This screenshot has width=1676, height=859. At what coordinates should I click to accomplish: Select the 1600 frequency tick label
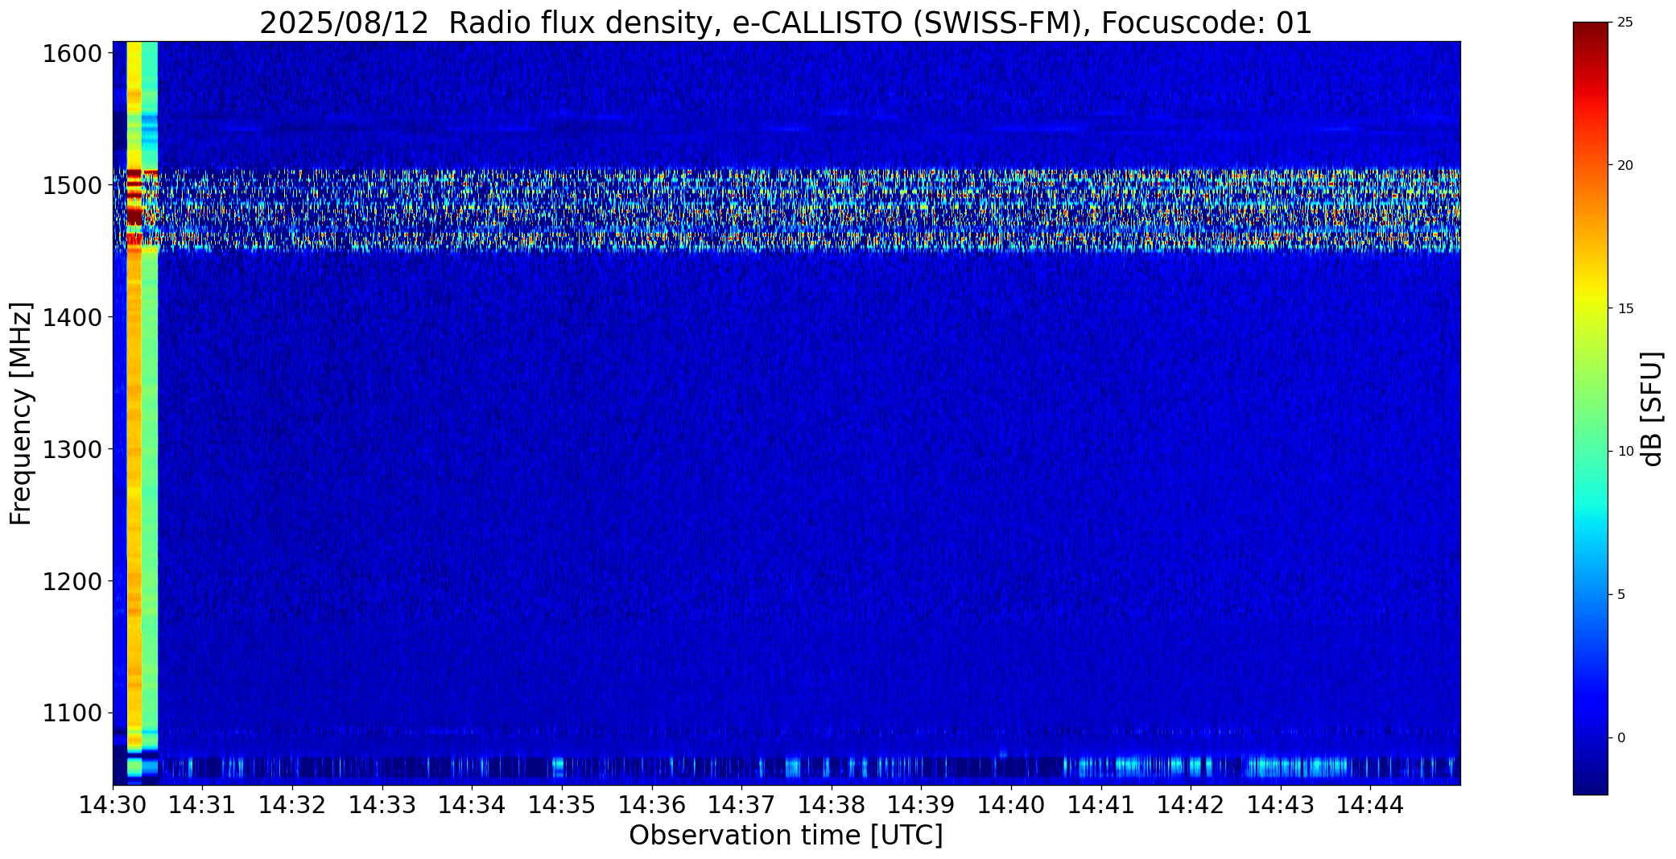click(x=72, y=54)
